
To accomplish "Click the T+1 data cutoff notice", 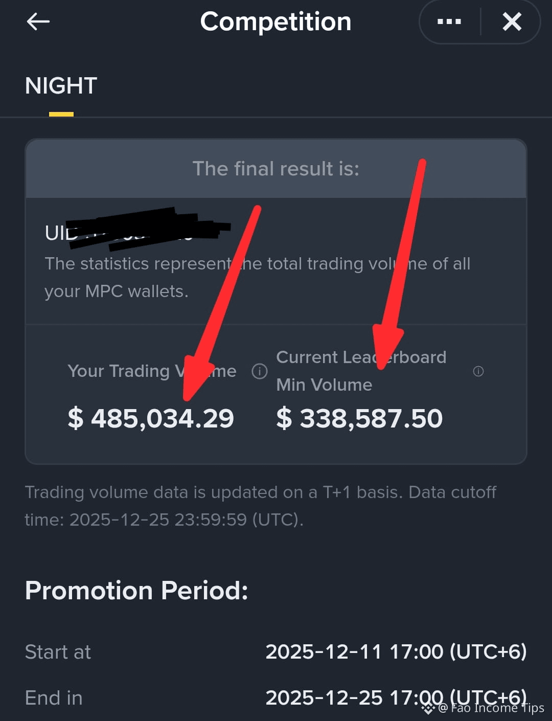I will point(261,506).
